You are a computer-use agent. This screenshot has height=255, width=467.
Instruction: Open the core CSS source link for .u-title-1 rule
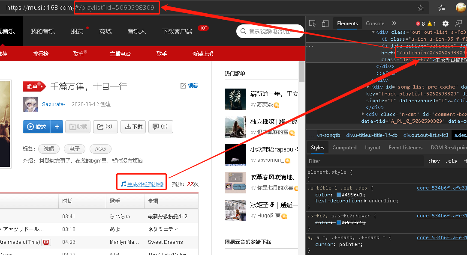[442, 188]
